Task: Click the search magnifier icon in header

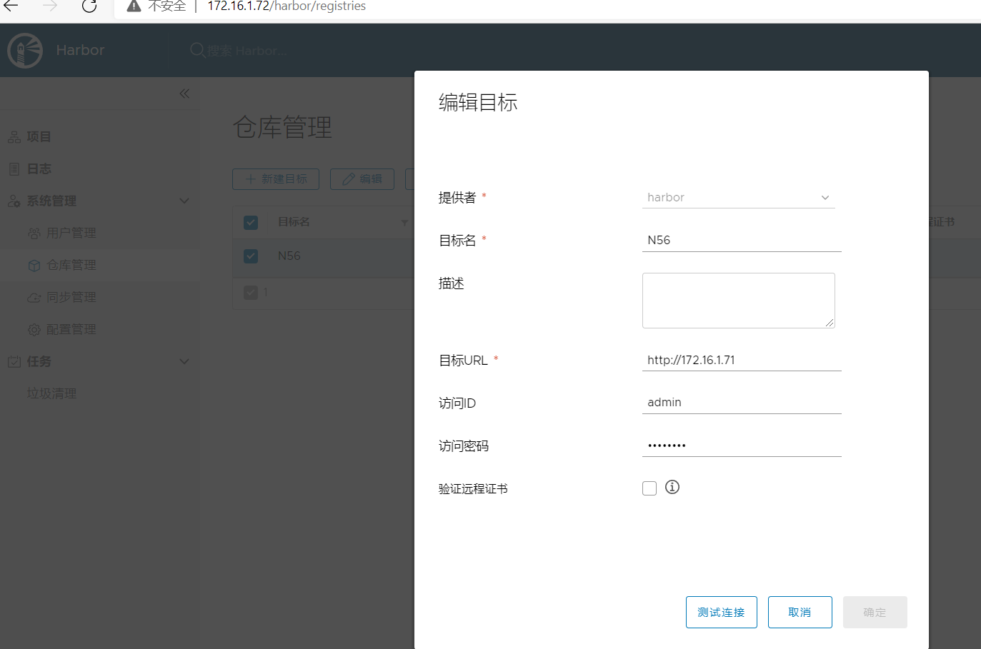Action: click(x=198, y=50)
